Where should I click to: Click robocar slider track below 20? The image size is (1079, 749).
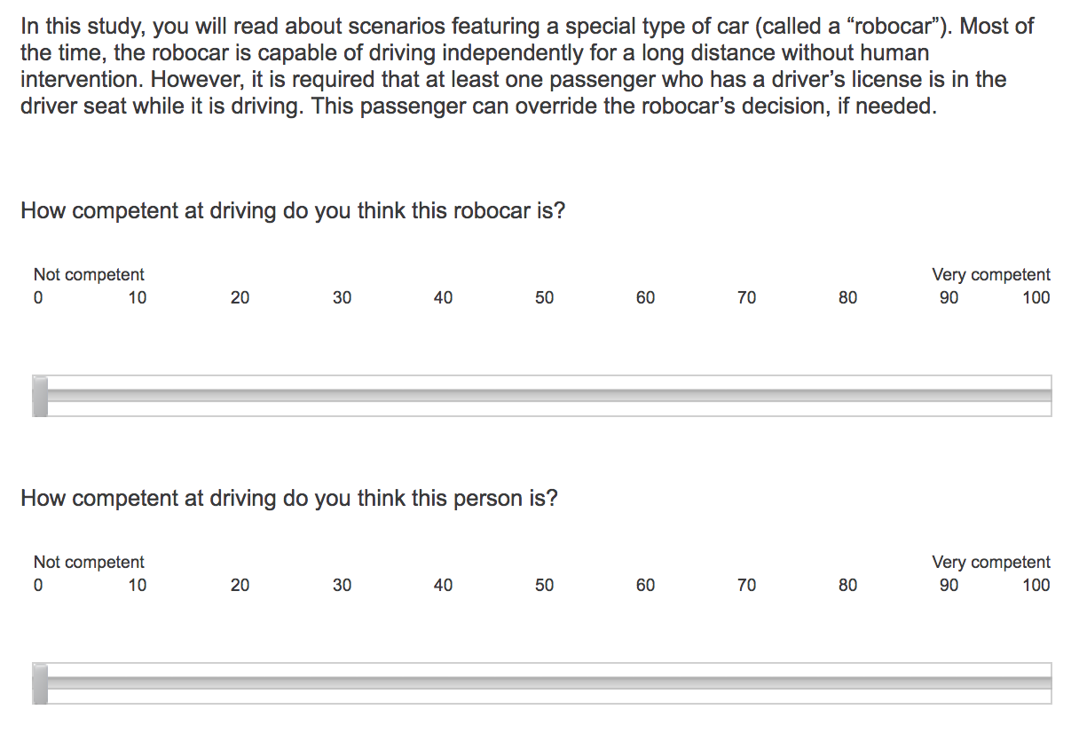241,396
